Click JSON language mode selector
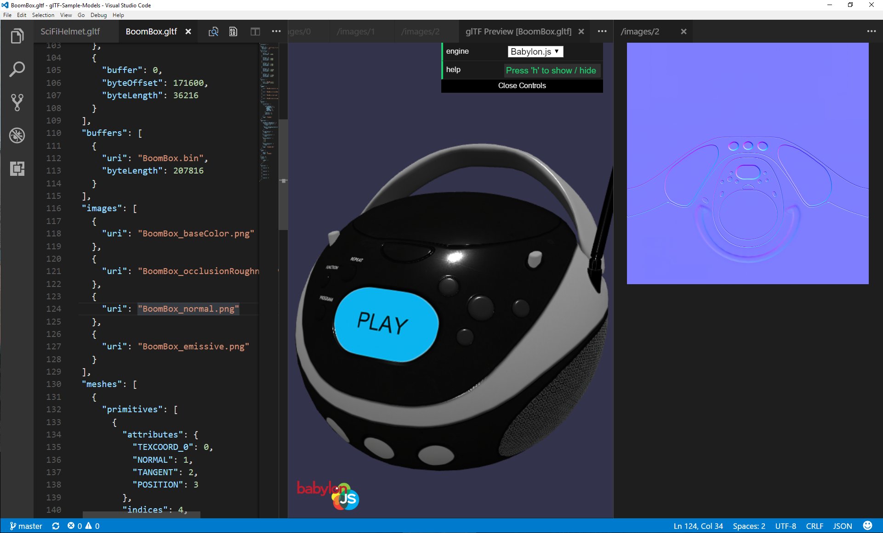This screenshot has height=533, width=883. click(843, 526)
